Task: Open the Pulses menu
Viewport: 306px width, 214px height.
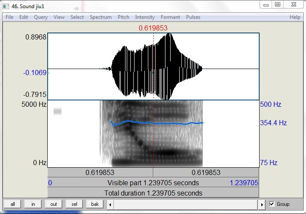Action: (x=193, y=17)
